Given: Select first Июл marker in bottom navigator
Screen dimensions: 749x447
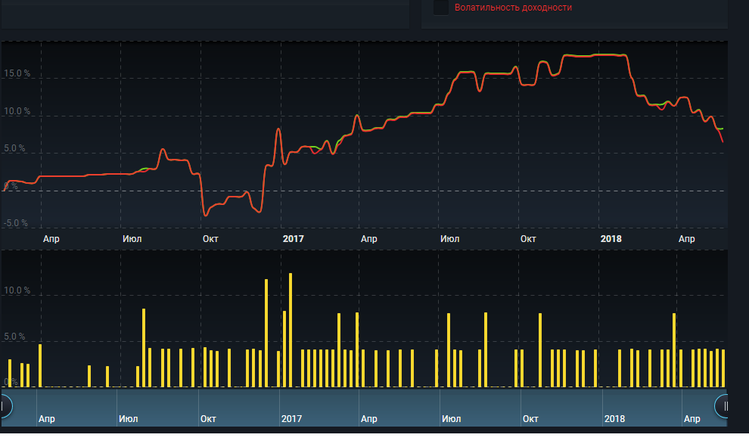Looking at the screenshot, I should [x=128, y=418].
